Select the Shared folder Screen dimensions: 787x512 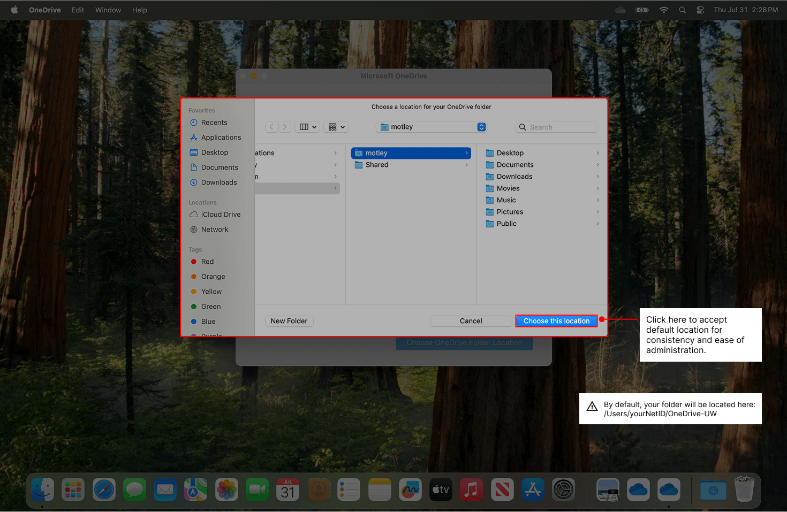[377, 165]
